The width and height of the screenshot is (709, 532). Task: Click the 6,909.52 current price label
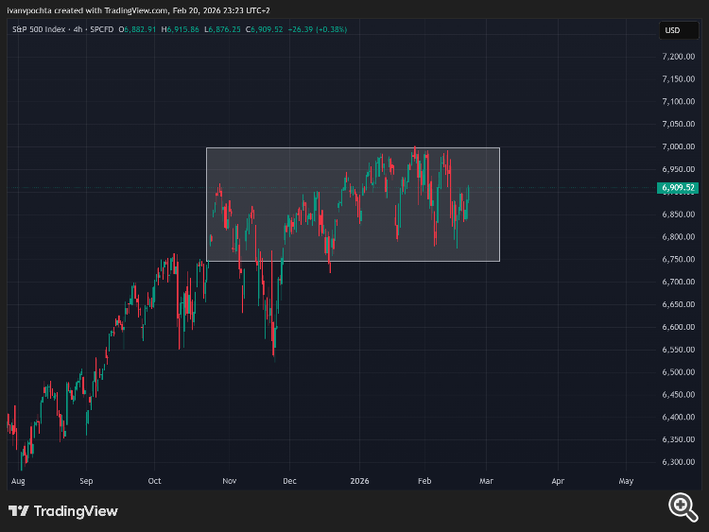click(x=678, y=188)
